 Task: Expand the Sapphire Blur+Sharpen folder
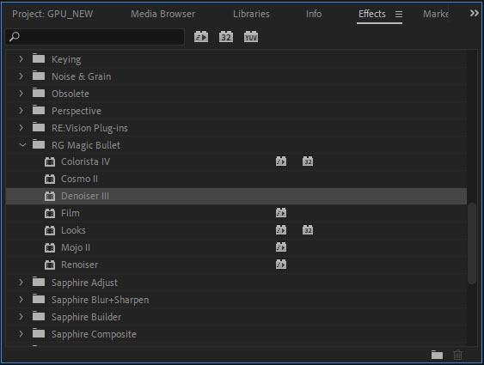(x=21, y=300)
